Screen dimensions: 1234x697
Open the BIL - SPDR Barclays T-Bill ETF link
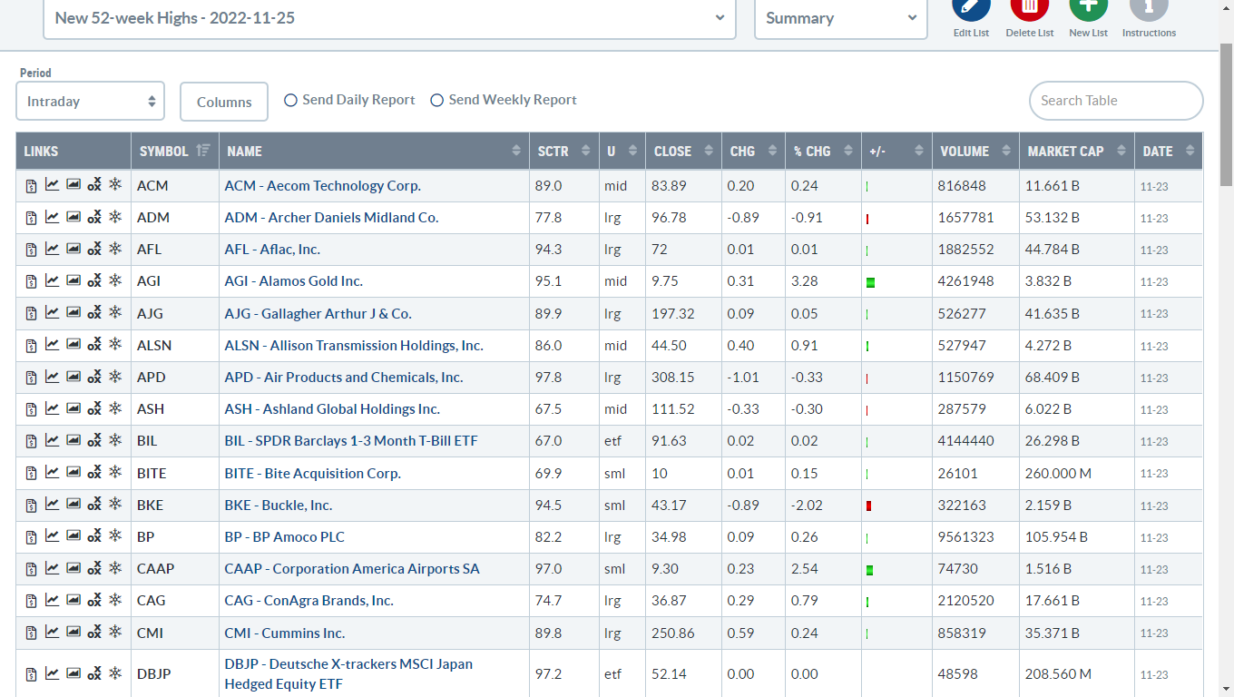coord(351,441)
